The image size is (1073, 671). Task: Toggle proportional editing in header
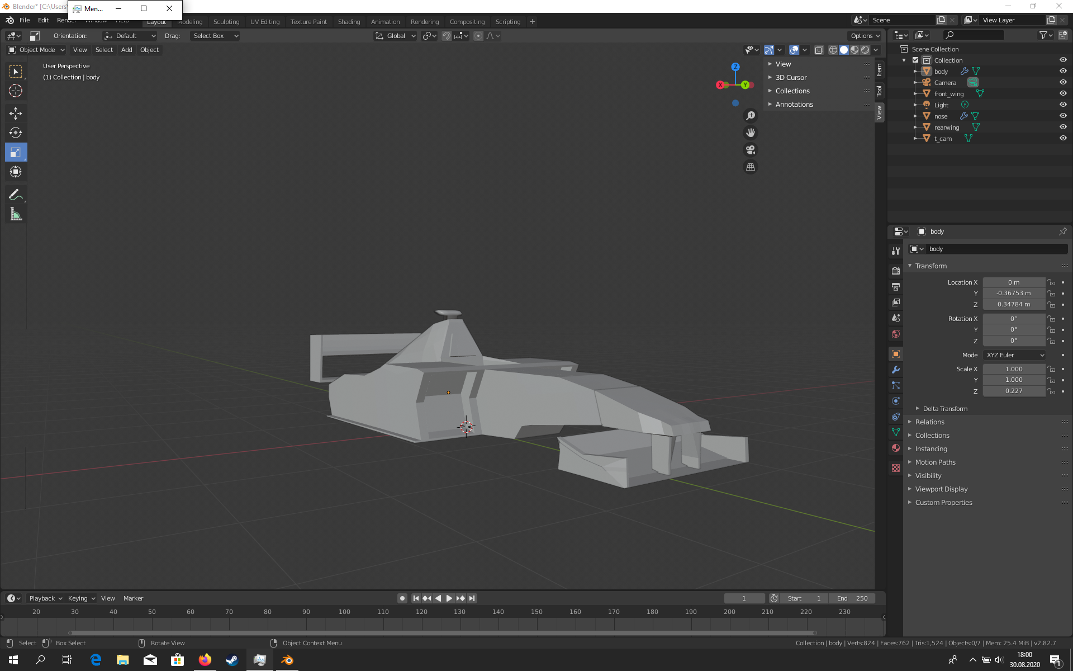pos(478,36)
